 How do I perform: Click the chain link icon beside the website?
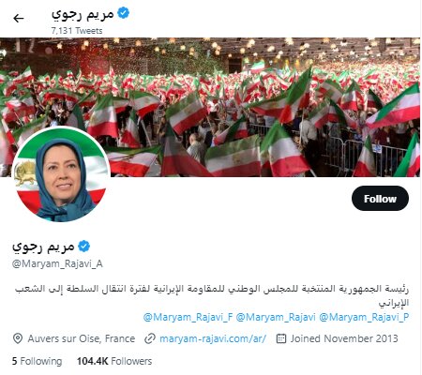click(x=150, y=338)
